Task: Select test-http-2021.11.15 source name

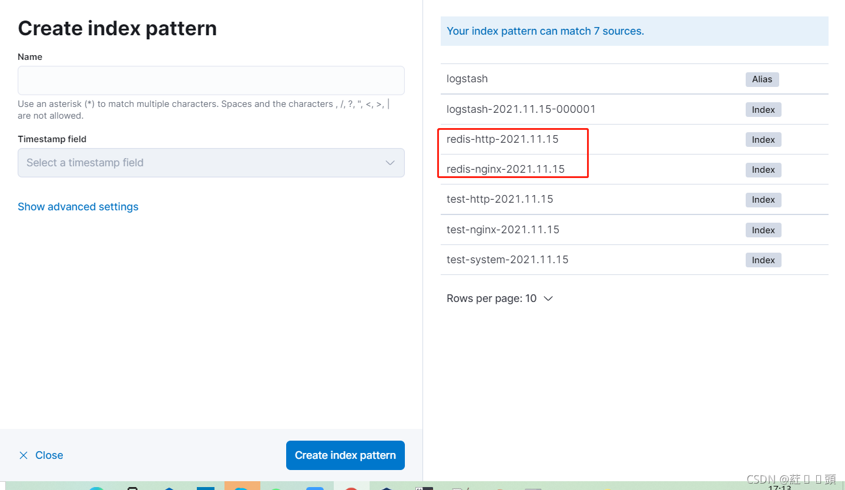Action: tap(500, 199)
